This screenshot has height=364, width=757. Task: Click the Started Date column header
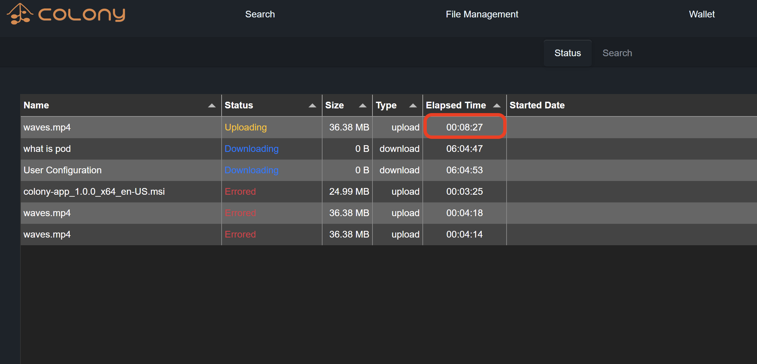[537, 105]
